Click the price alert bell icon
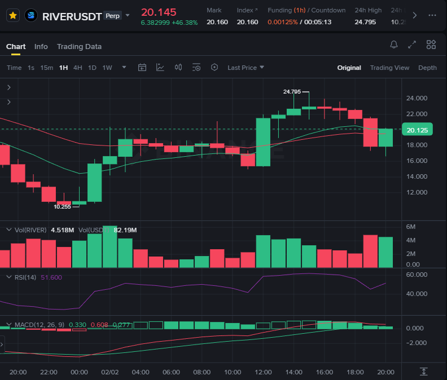Viewport: 447px width, 380px height. tap(394, 45)
